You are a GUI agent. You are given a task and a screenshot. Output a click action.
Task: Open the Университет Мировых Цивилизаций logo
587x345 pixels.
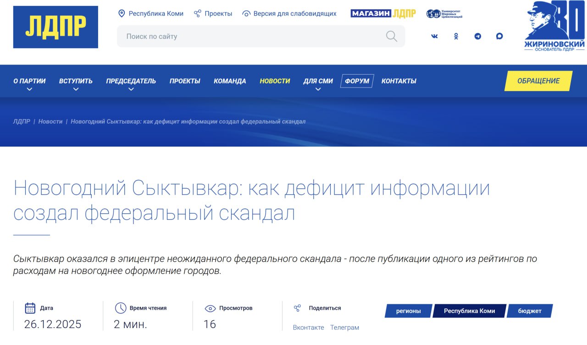point(444,14)
